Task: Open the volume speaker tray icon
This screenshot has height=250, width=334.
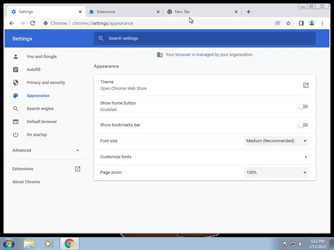Action: coord(301,243)
